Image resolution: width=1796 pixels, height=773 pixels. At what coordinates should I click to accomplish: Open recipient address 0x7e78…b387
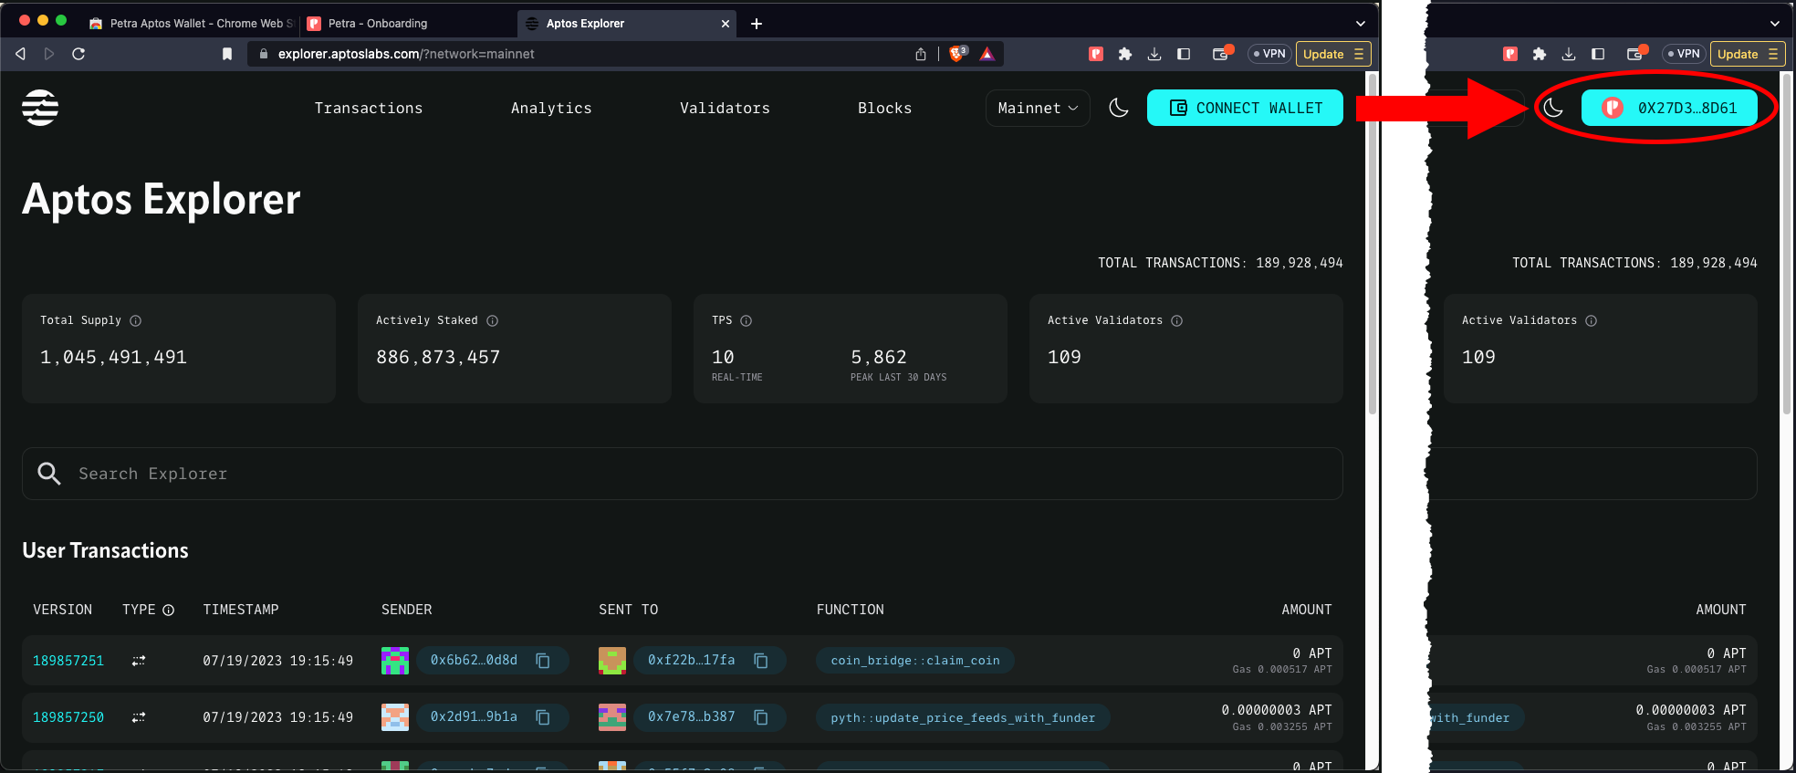point(691,717)
